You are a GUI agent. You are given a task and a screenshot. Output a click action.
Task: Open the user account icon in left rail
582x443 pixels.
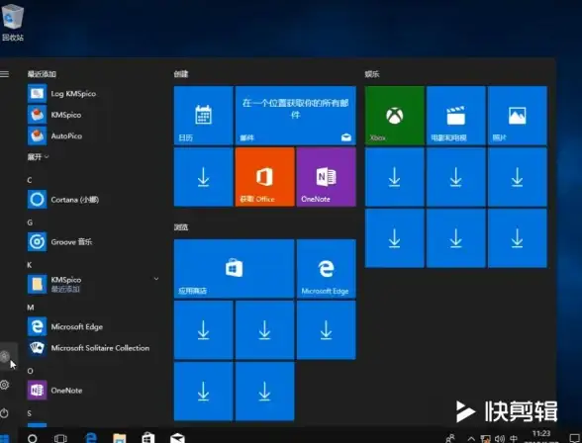point(4,357)
